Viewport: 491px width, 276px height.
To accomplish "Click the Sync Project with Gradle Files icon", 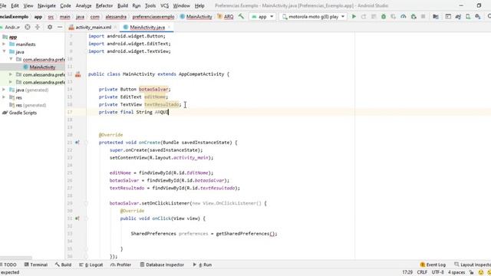I will (x=458, y=17).
